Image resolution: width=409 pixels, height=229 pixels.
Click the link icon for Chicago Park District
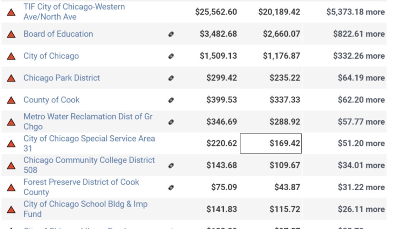pos(171,78)
